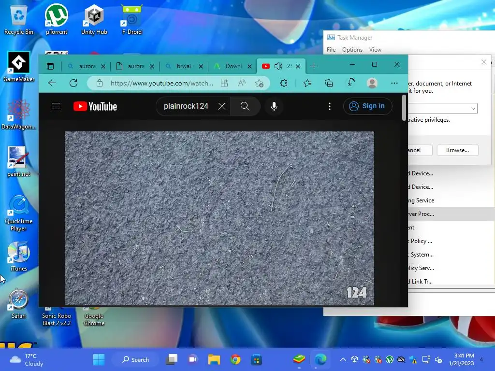Image resolution: width=495 pixels, height=371 pixels.
Task: Close the Downl tab
Action: (249, 66)
